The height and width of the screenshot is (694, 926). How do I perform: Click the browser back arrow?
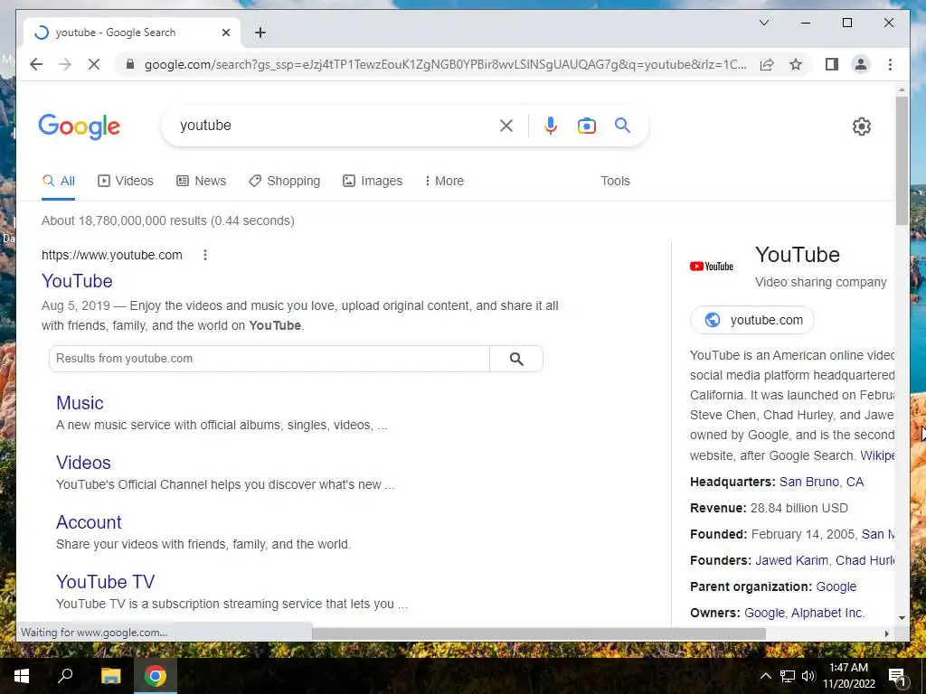pyautogui.click(x=36, y=64)
